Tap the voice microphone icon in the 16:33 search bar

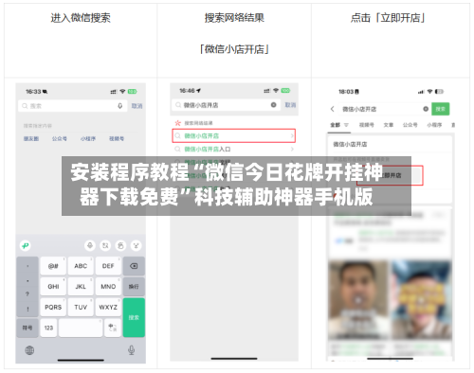120,106
